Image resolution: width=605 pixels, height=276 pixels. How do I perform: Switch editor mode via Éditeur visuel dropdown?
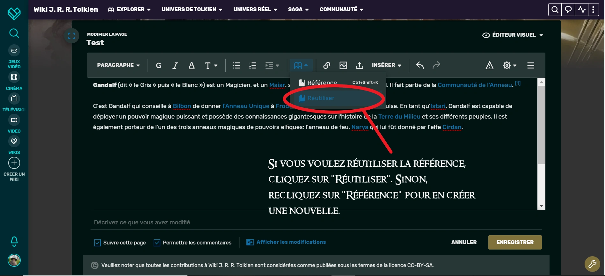pos(513,35)
